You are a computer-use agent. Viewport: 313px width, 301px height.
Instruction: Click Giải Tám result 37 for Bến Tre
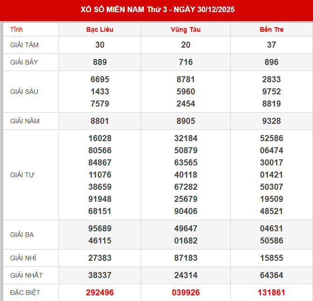click(x=271, y=45)
